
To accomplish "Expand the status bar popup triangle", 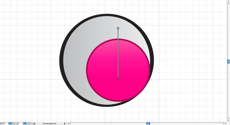I will tap(65, 124).
